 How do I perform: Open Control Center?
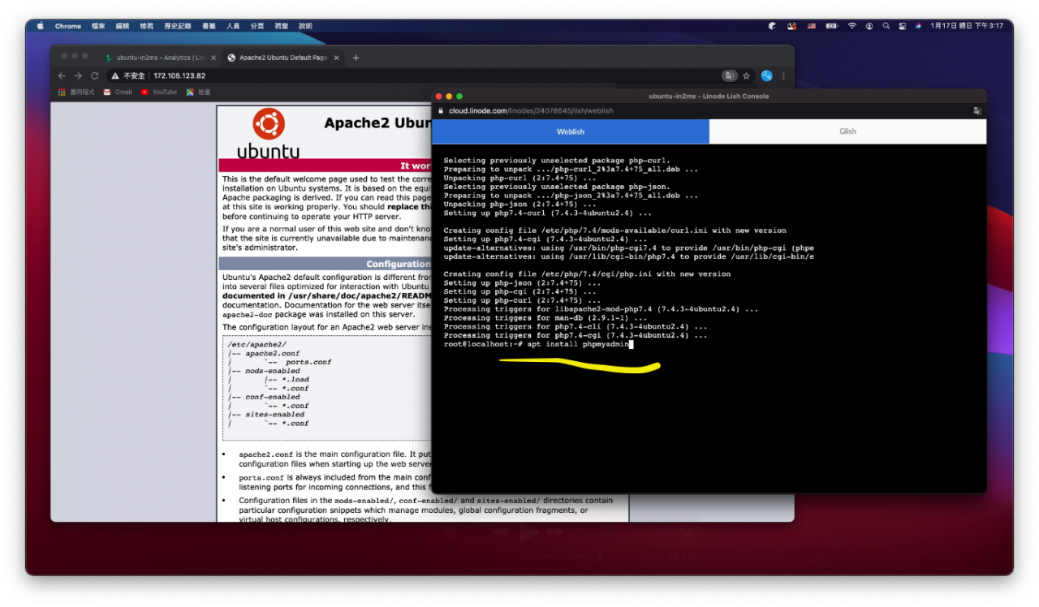click(903, 26)
